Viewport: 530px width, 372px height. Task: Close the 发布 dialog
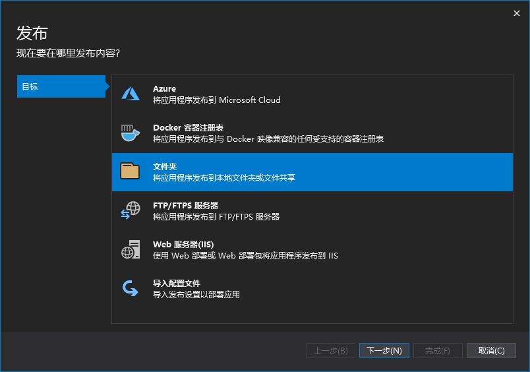[516, 13]
